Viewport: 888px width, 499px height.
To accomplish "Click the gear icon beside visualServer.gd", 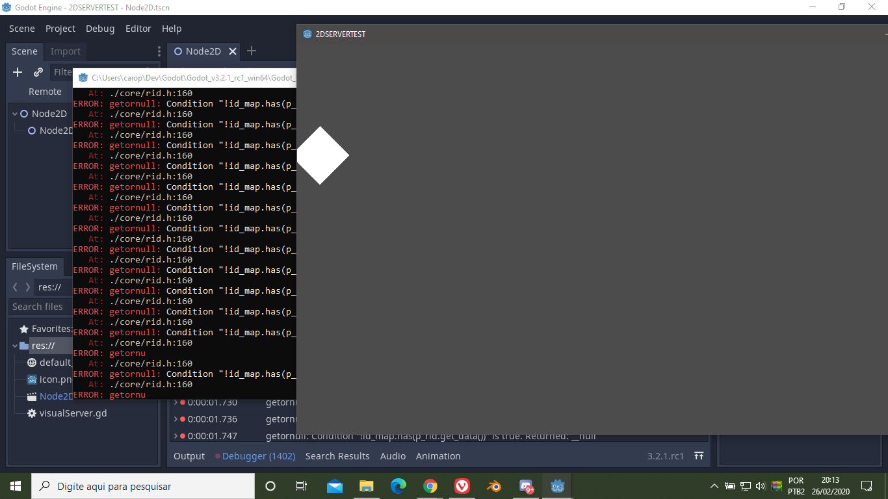I will (31, 413).
